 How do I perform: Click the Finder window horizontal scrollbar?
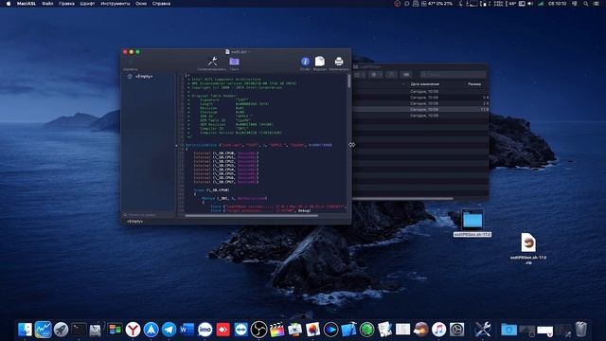click(402, 199)
